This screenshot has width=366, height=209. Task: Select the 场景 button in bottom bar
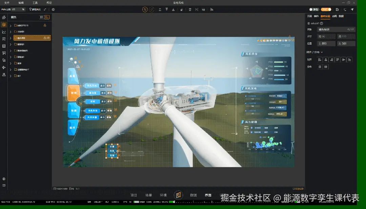coord(148,195)
